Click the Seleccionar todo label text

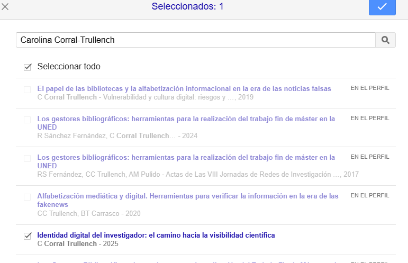[69, 67]
